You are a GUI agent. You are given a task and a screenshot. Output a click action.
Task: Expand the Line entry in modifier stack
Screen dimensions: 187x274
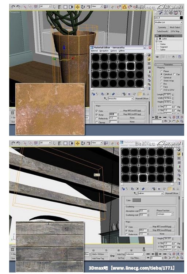[x=157, y=41]
